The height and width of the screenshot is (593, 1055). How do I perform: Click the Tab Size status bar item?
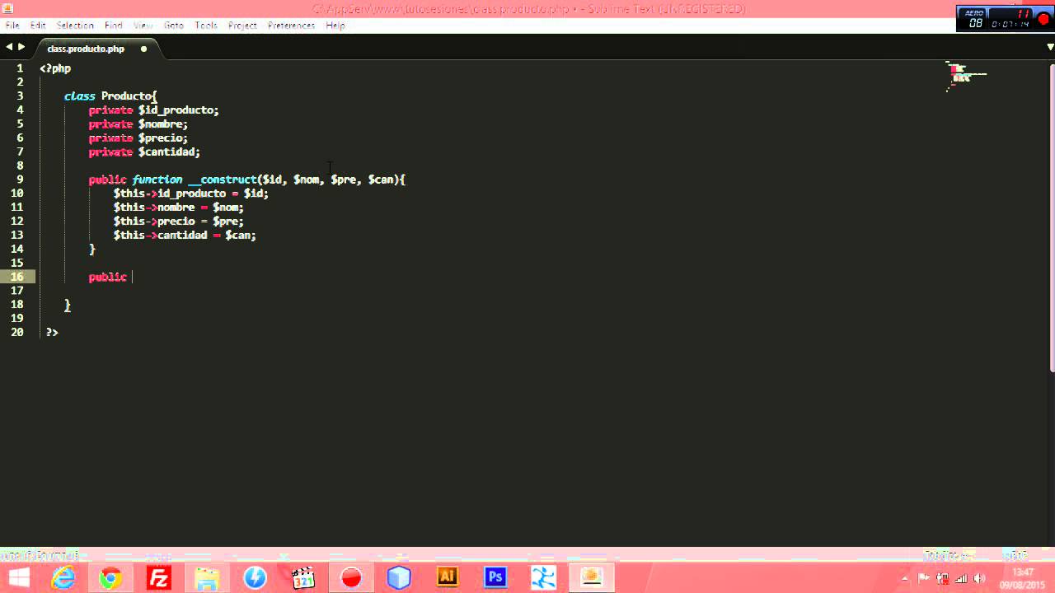pyautogui.click(x=945, y=556)
